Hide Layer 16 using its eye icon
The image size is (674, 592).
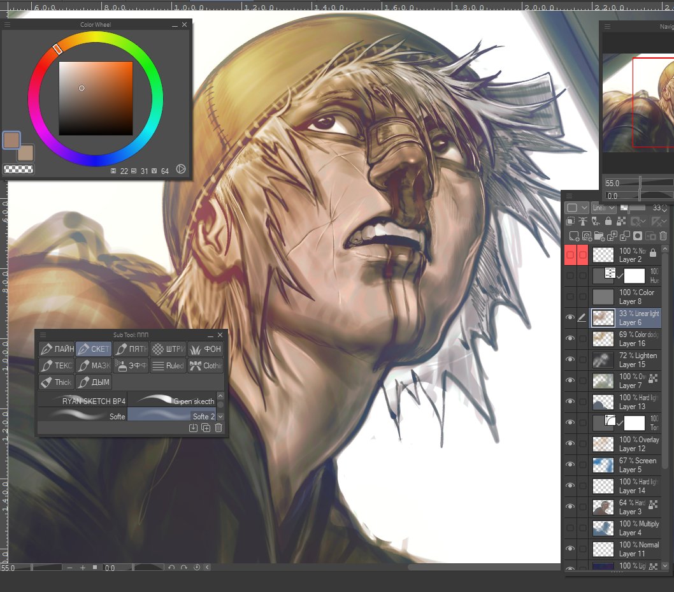[x=570, y=339]
